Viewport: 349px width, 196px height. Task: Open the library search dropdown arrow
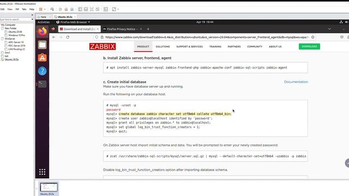tap(32, 20)
